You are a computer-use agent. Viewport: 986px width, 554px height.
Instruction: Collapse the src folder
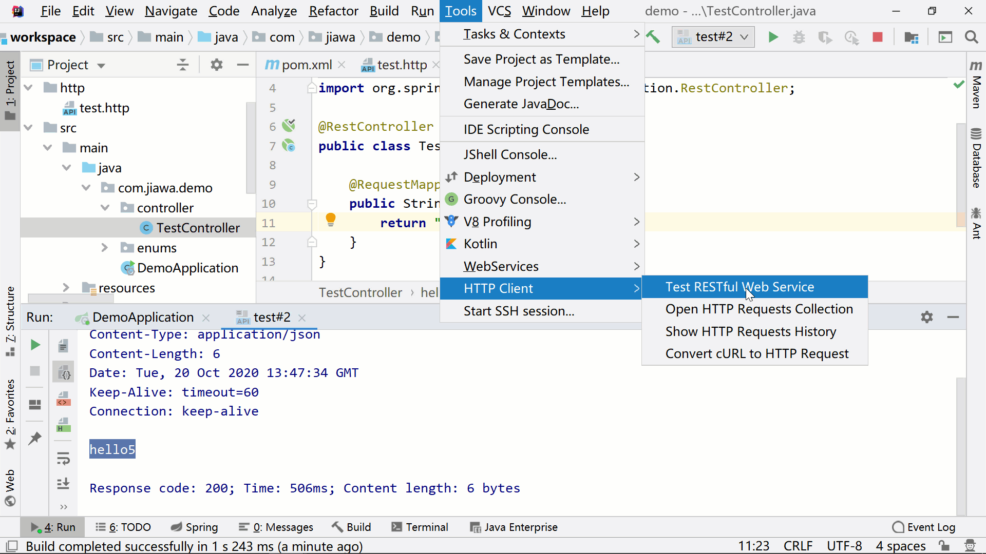click(x=28, y=128)
